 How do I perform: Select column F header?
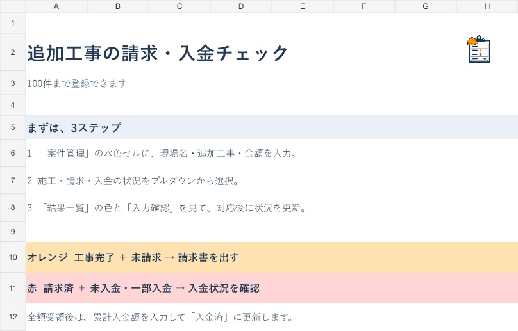coord(363,6)
